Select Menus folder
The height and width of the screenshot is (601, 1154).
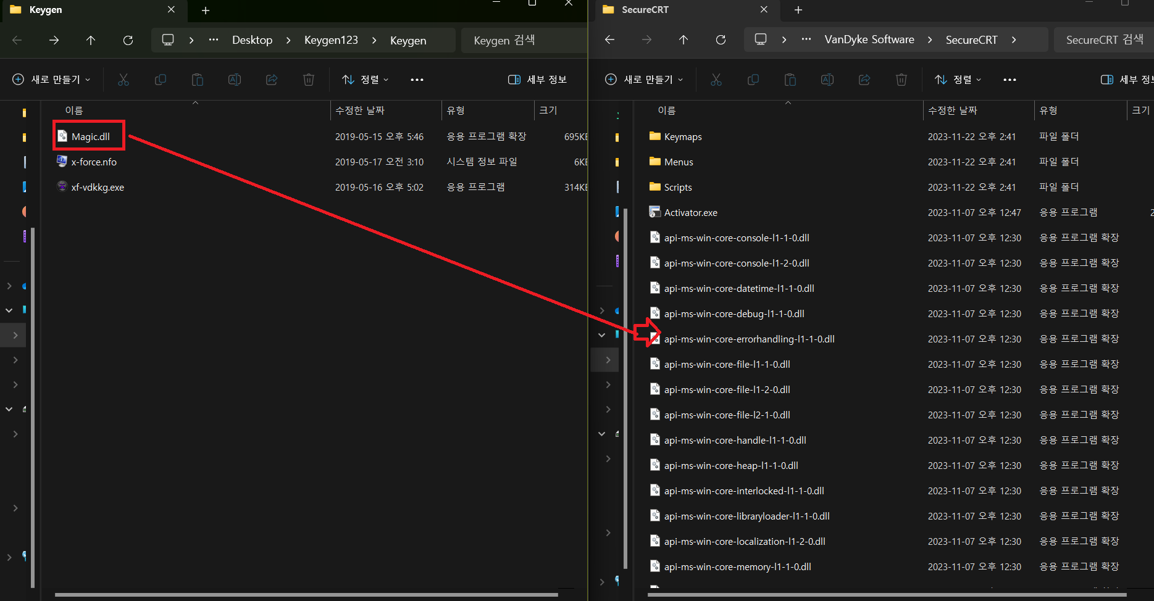[679, 162]
